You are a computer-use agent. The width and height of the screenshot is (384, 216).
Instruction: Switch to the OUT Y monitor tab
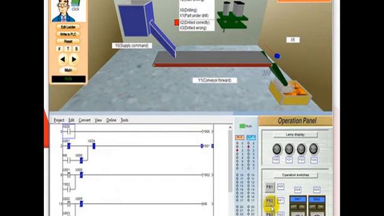(251, 137)
